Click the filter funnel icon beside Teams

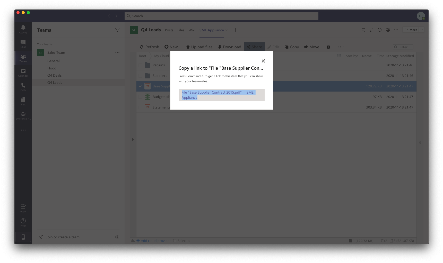(x=117, y=30)
